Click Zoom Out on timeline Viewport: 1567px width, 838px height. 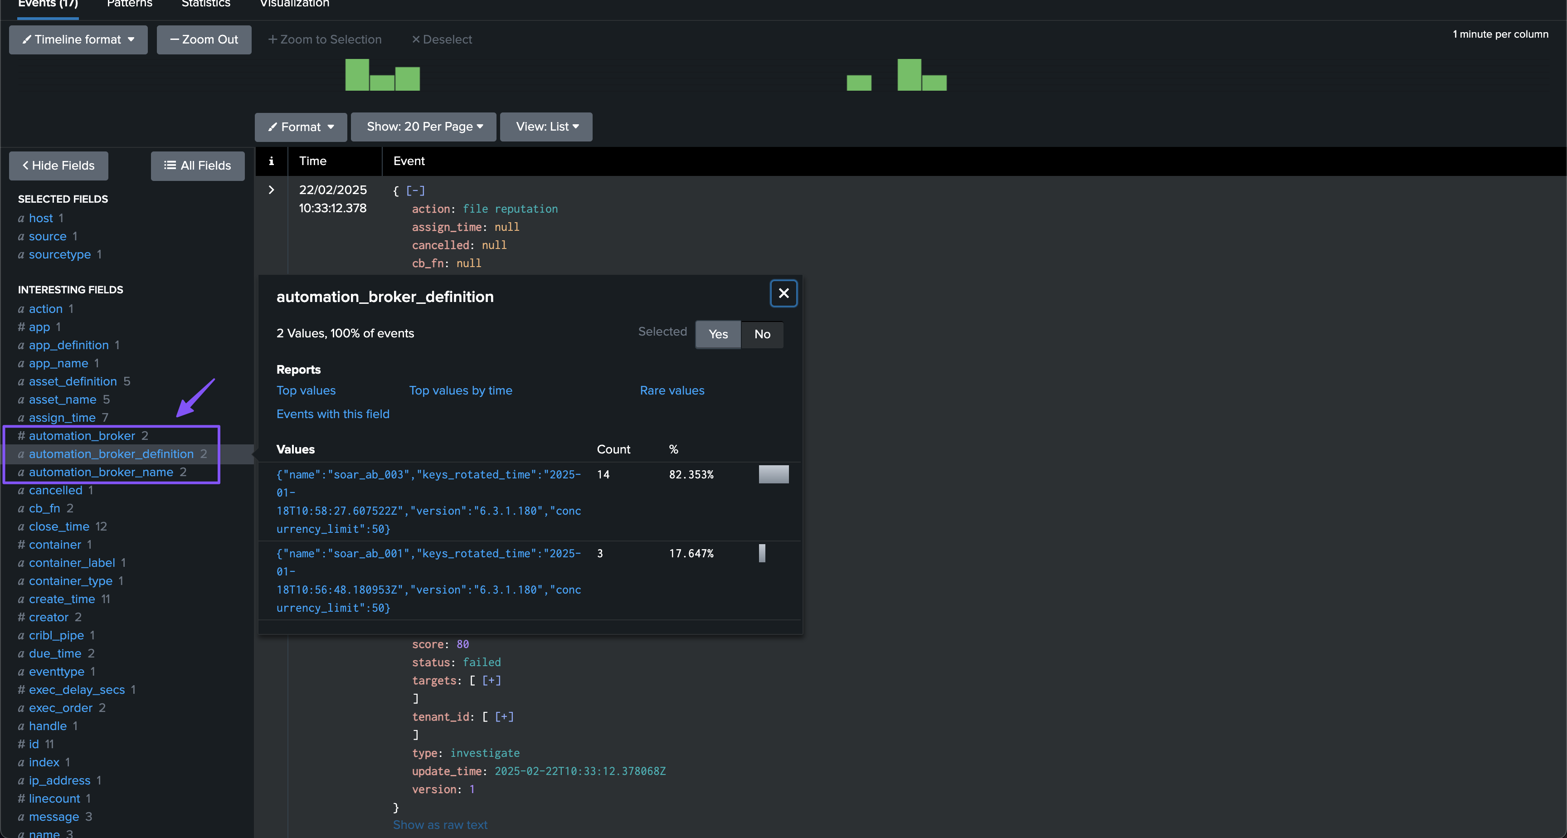pos(204,39)
